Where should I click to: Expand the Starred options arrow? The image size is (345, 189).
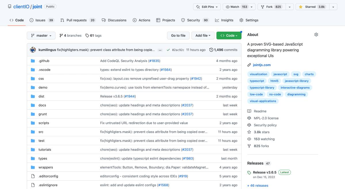(x=333, y=6)
